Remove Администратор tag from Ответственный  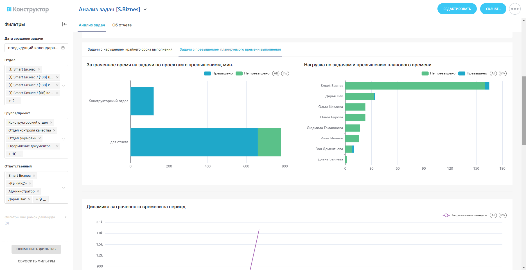[38, 191]
